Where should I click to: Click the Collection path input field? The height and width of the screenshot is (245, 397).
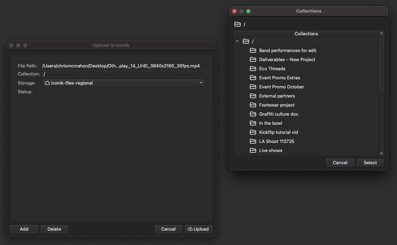point(123,74)
